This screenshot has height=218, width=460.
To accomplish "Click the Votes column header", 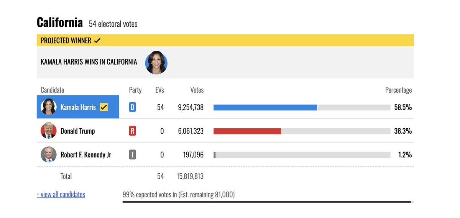I will (197, 90).
